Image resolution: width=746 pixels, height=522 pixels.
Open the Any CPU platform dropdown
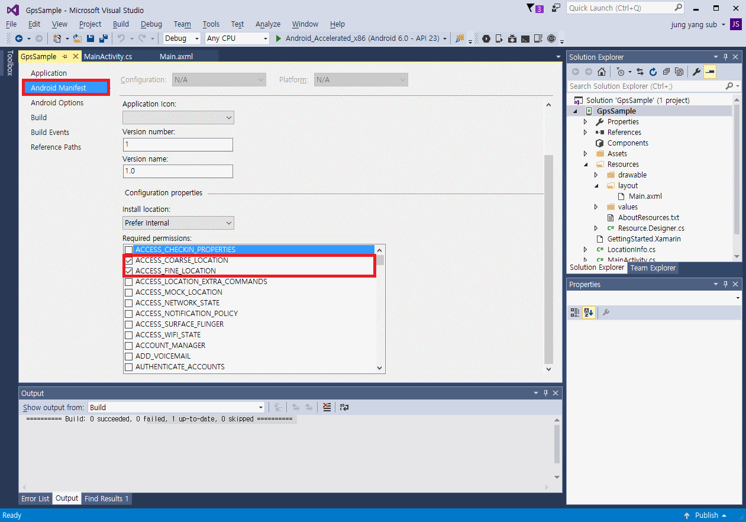(x=237, y=38)
